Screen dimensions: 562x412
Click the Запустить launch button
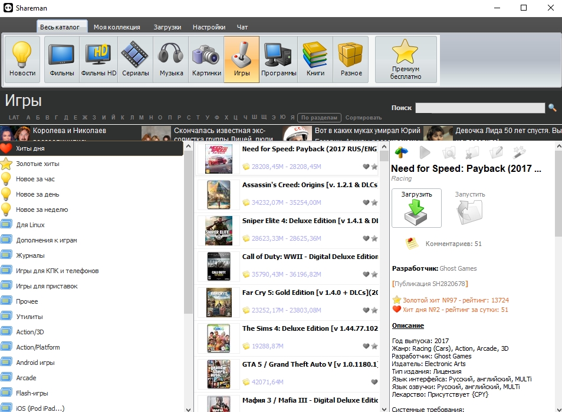(470, 208)
